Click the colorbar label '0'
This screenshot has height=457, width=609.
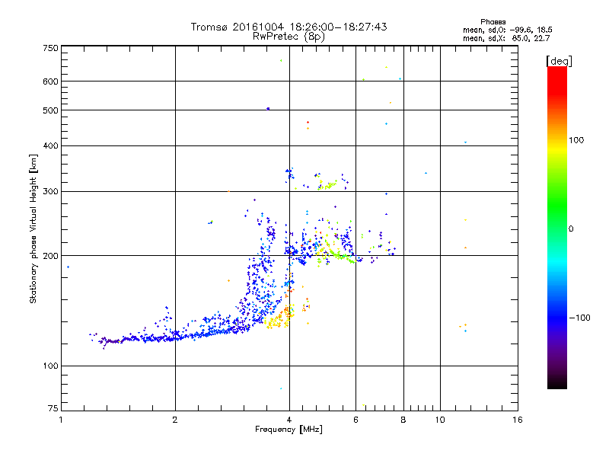point(571,229)
